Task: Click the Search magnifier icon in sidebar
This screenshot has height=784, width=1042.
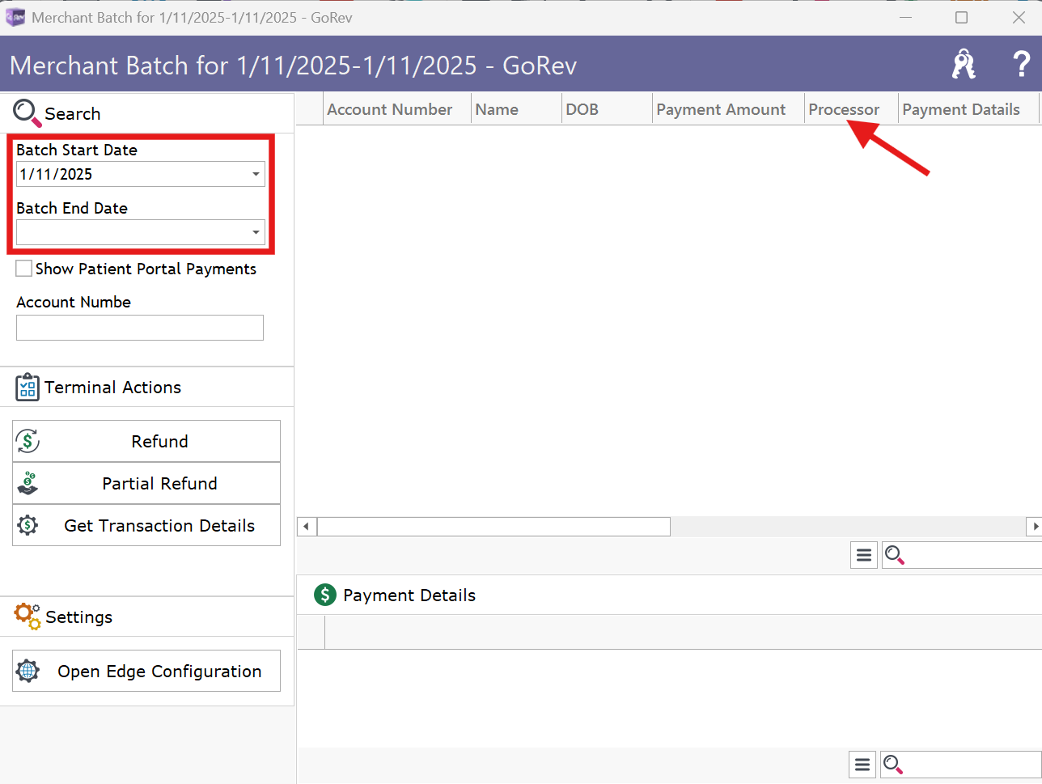Action: coord(27,113)
